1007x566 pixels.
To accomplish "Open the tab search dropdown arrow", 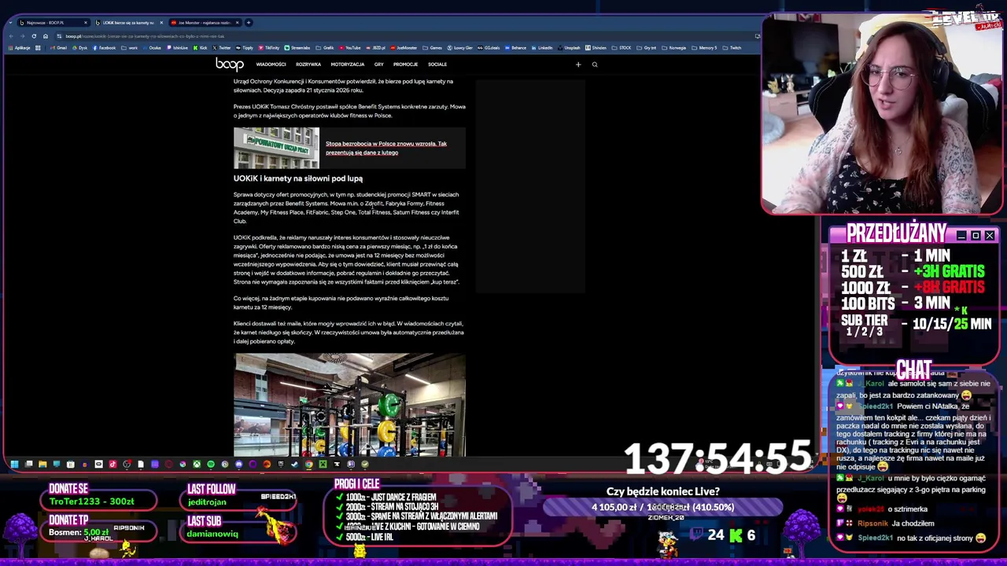I will click(10, 23).
